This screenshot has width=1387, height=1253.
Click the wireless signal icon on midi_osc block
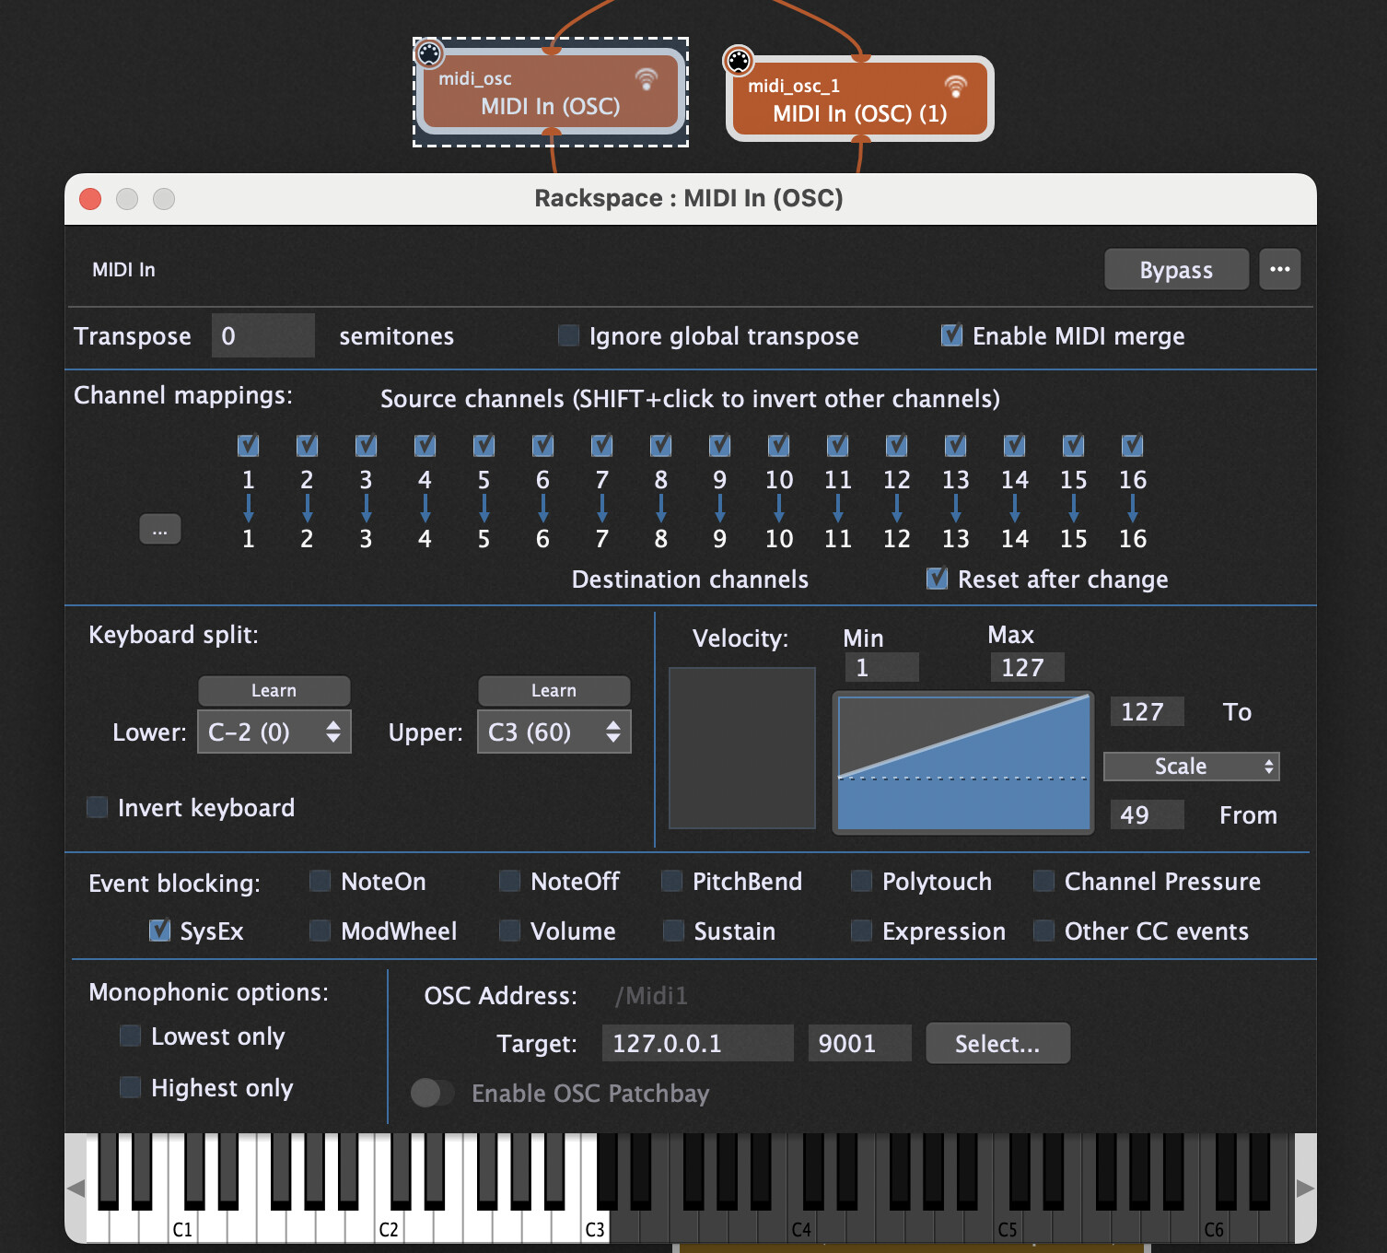pyautogui.click(x=647, y=79)
